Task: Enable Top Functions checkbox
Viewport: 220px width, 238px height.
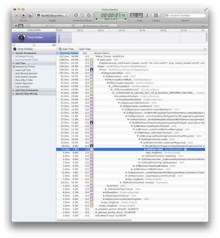Action: (14, 87)
